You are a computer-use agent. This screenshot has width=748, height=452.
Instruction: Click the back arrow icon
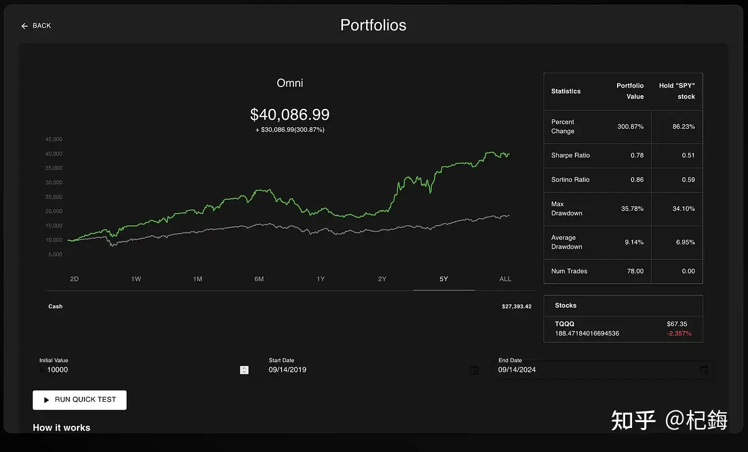pyautogui.click(x=25, y=26)
